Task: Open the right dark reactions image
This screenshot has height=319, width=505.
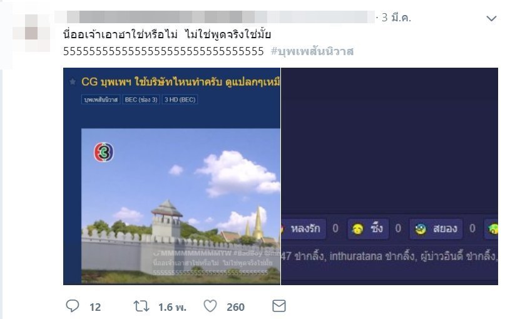Action: click(389, 177)
